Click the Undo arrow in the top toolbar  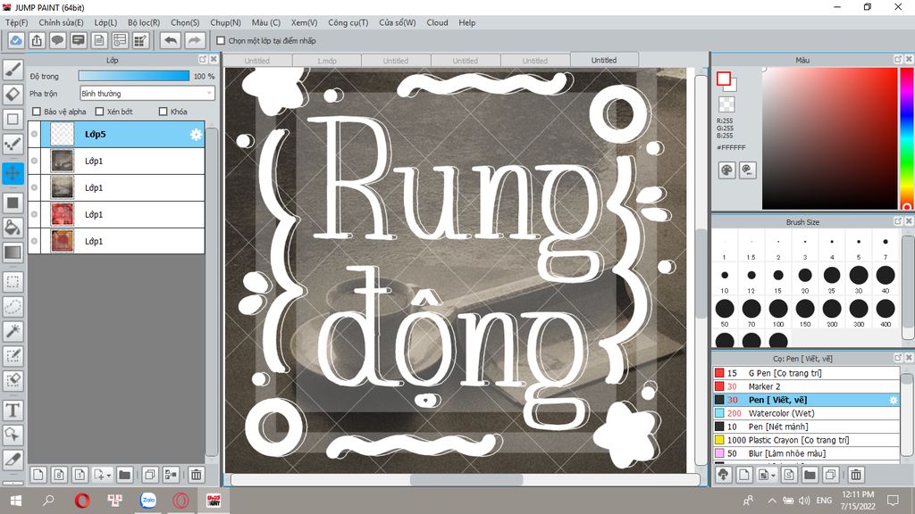(x=171, y=40)
